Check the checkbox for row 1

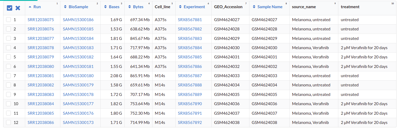8,20
